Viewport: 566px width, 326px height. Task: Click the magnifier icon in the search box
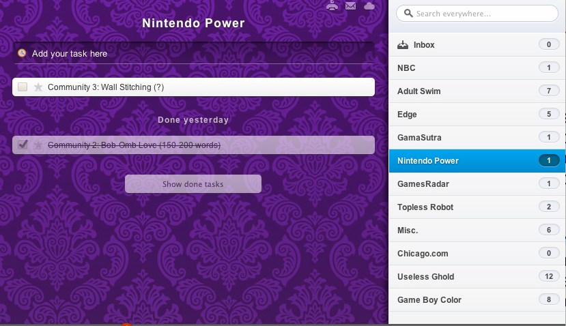click(x=408, y=14)
